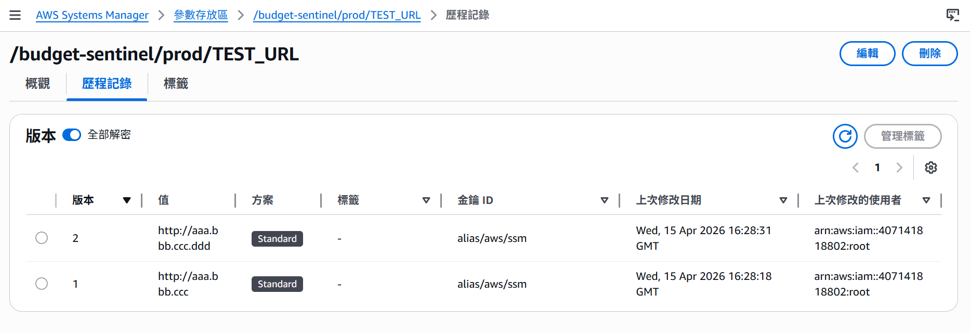This screenshot has width=970, height=333.
Task: Sort by 標籤 column arrow
Action: point(426,200)
